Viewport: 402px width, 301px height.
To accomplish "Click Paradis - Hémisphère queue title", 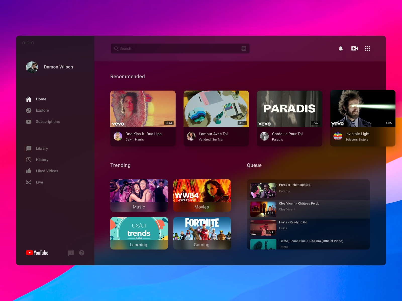I will click(x=294, y=185).
